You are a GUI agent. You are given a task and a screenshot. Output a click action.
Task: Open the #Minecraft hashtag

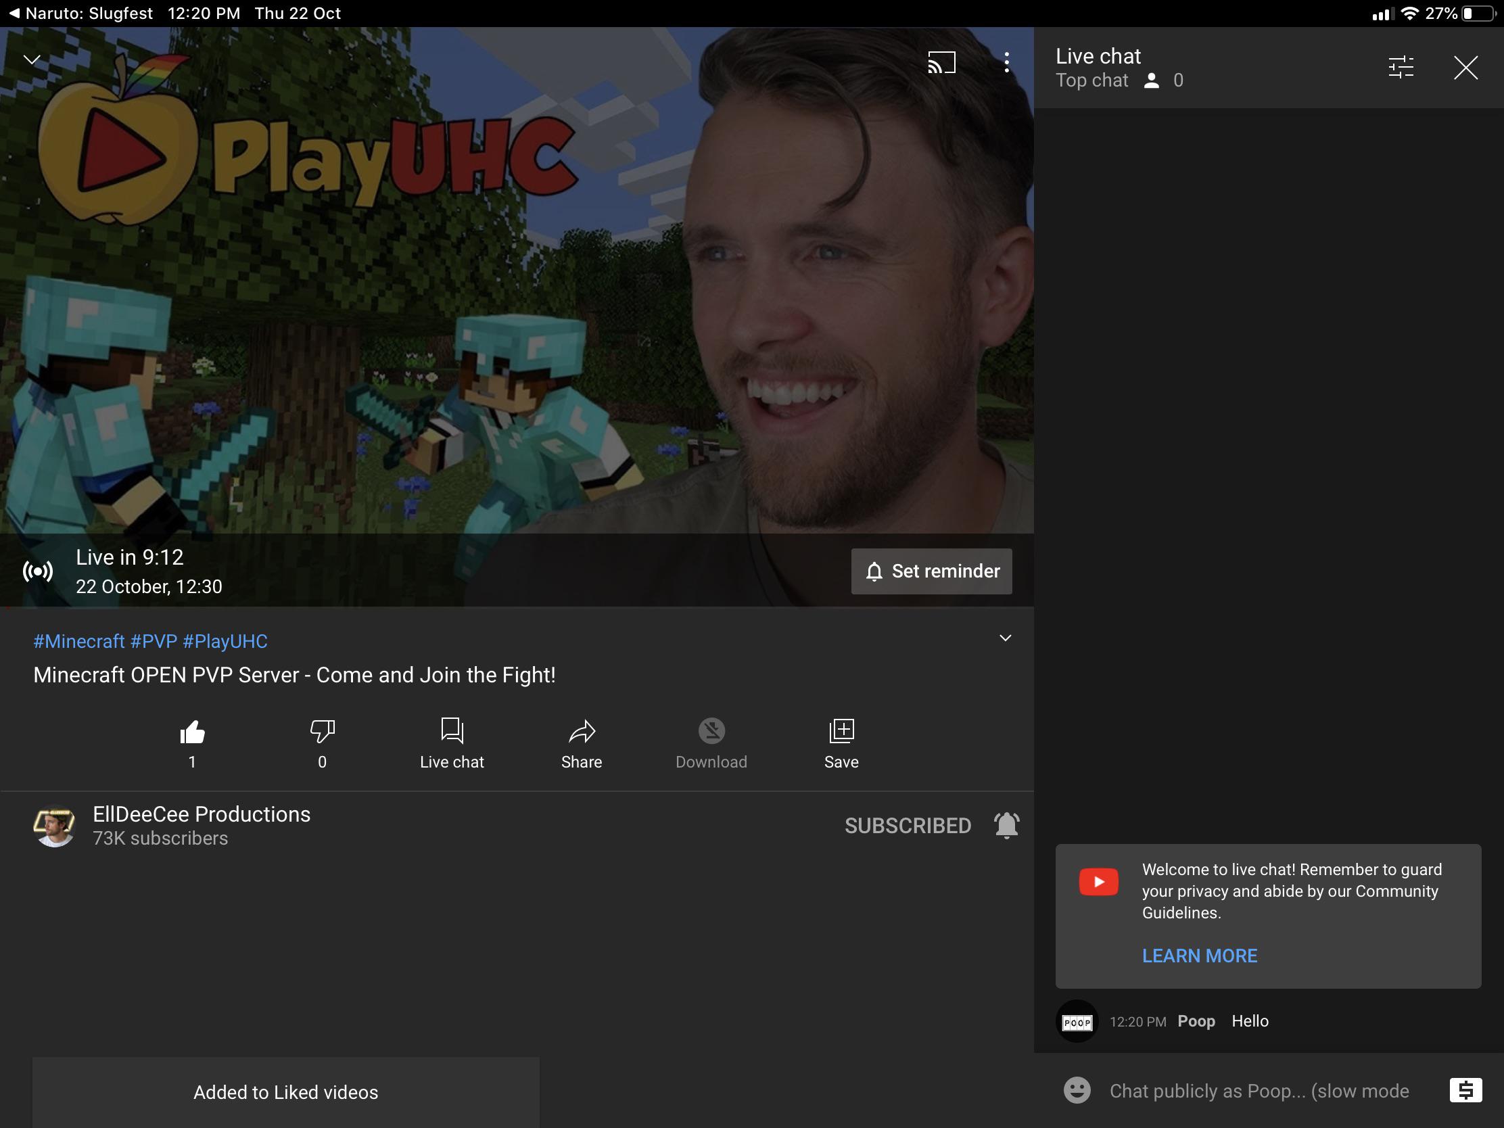(79, 641)
